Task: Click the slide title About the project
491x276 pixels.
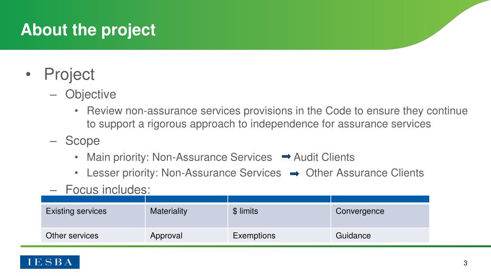Action: [88, 30]
